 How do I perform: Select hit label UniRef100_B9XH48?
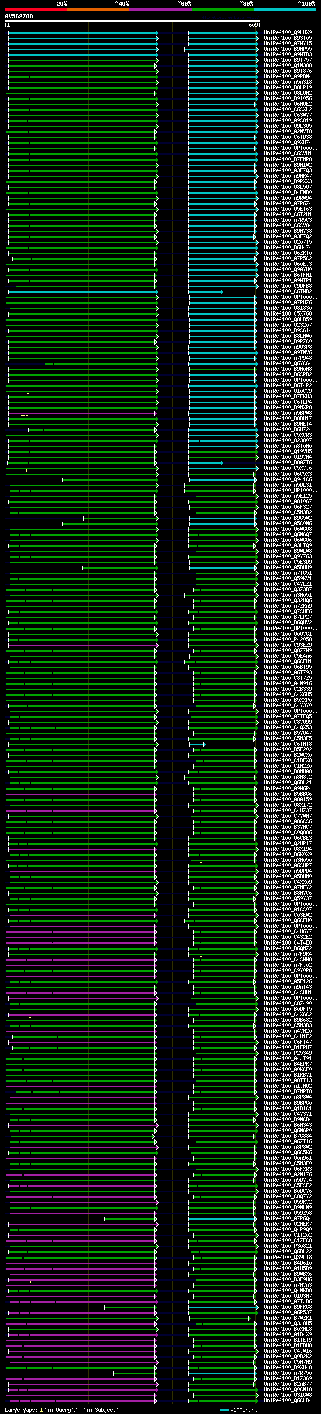288,1367
